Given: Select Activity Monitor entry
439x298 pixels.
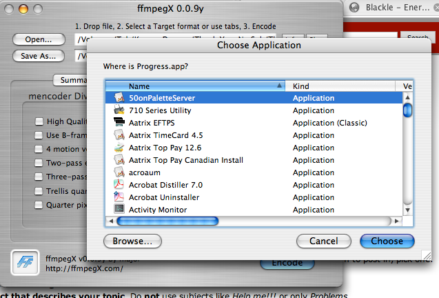Looking at the screenshot, I should [x=158, y=210].
